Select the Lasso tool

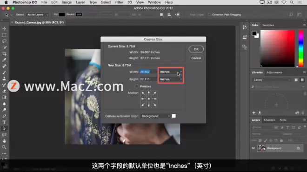pos(4,41)
